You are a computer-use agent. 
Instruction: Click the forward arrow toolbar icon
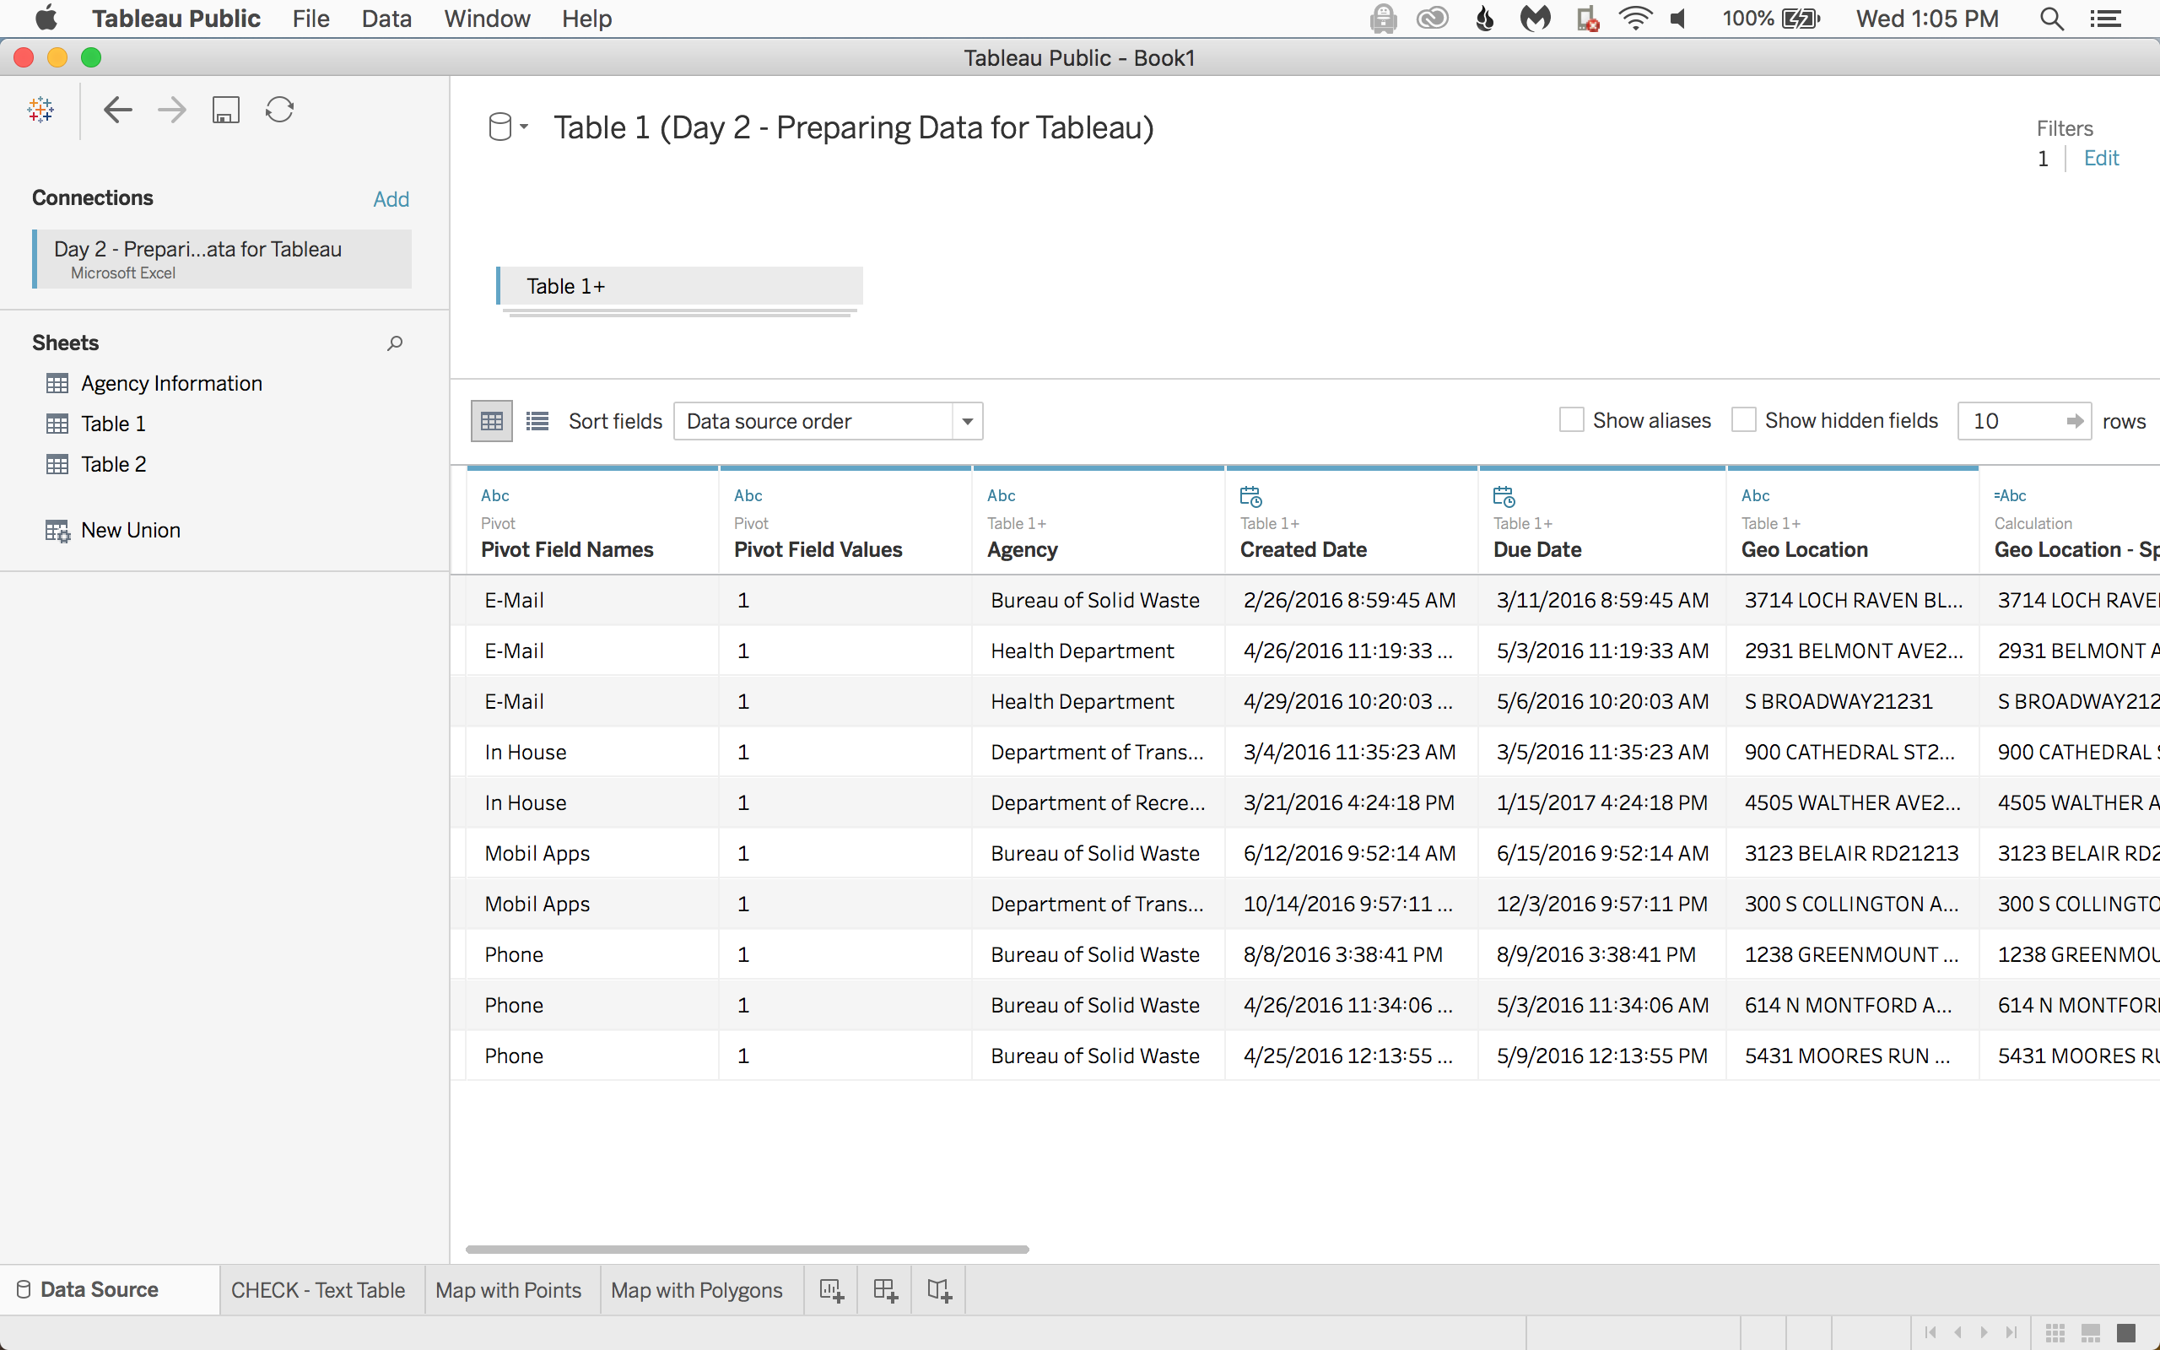[x=172, y=110]
